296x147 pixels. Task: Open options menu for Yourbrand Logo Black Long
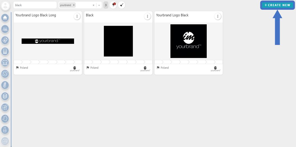click(77, 17)
